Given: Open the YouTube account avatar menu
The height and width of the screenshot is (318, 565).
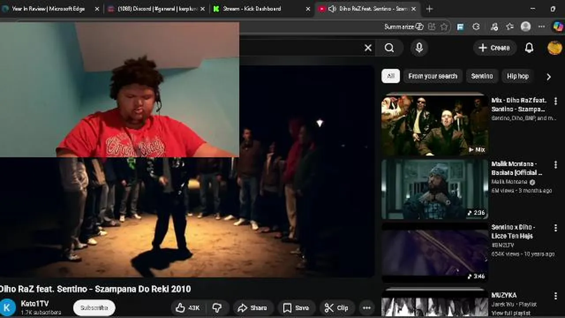Looking at the screenshot, I should point(554,48).
